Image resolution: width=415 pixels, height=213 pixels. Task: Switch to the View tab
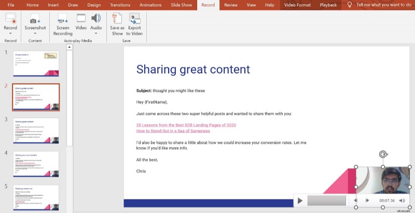point(251,5)
